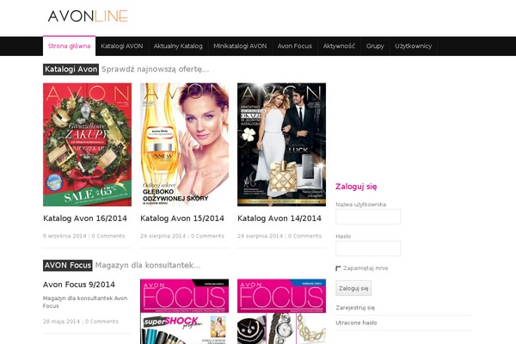This screenshot has width=516, height=344.
Task: Select Minikatalogi AVON in the navigation
Action: click(240, 46)
